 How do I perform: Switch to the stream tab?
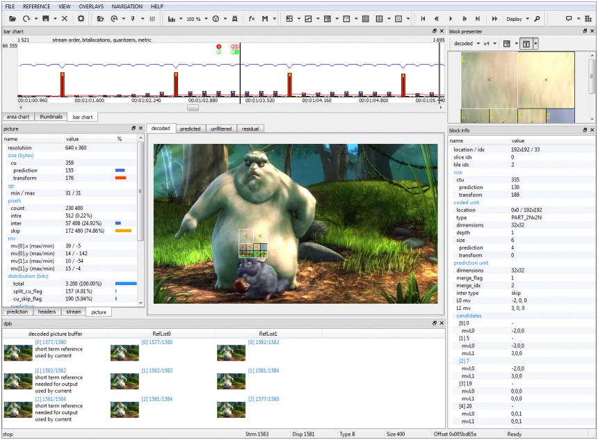coord(74,312)
